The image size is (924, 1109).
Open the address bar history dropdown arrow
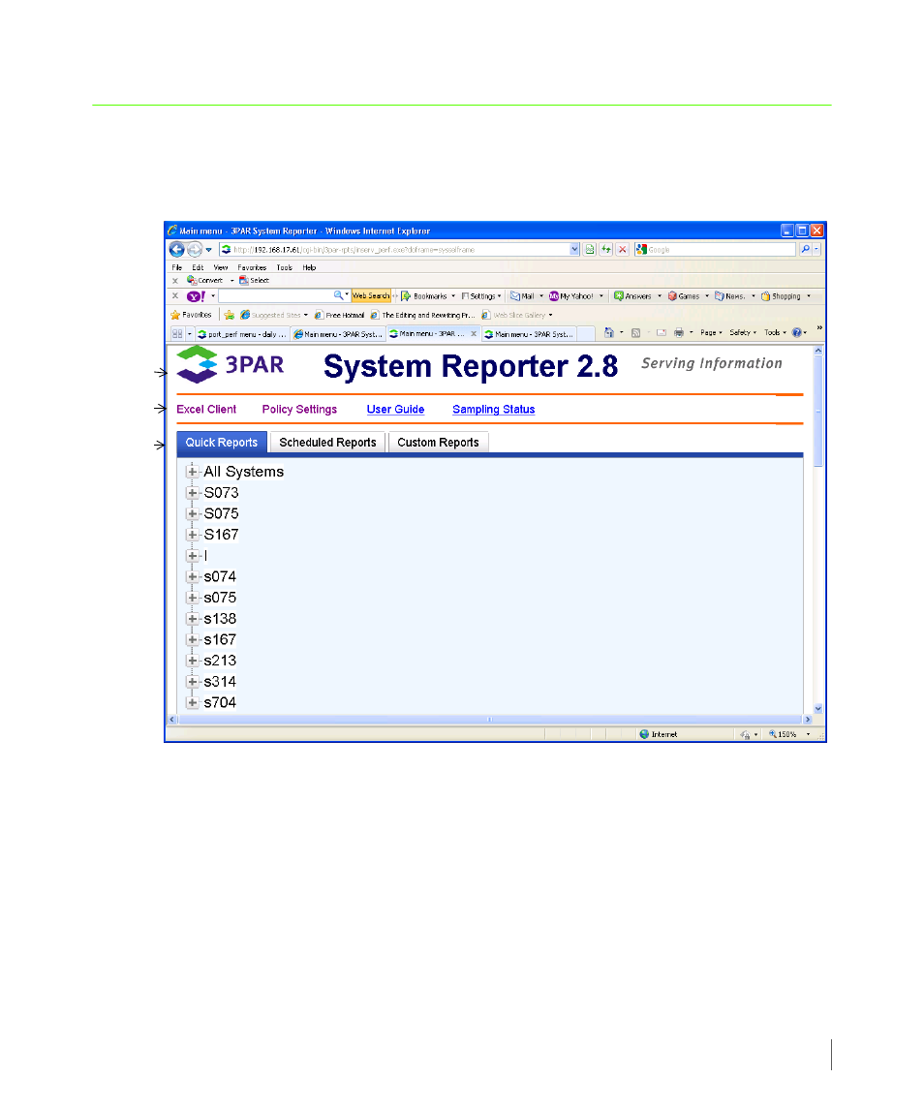point(574,249)
